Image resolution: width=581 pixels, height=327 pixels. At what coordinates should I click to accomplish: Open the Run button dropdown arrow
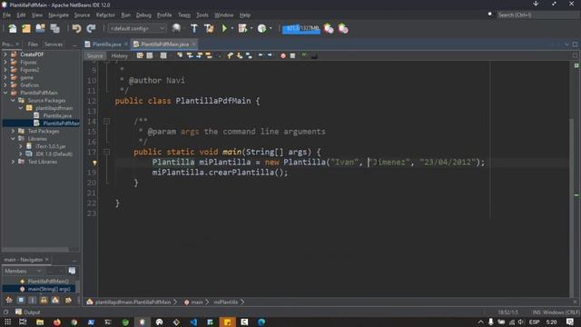pos(232,28)
